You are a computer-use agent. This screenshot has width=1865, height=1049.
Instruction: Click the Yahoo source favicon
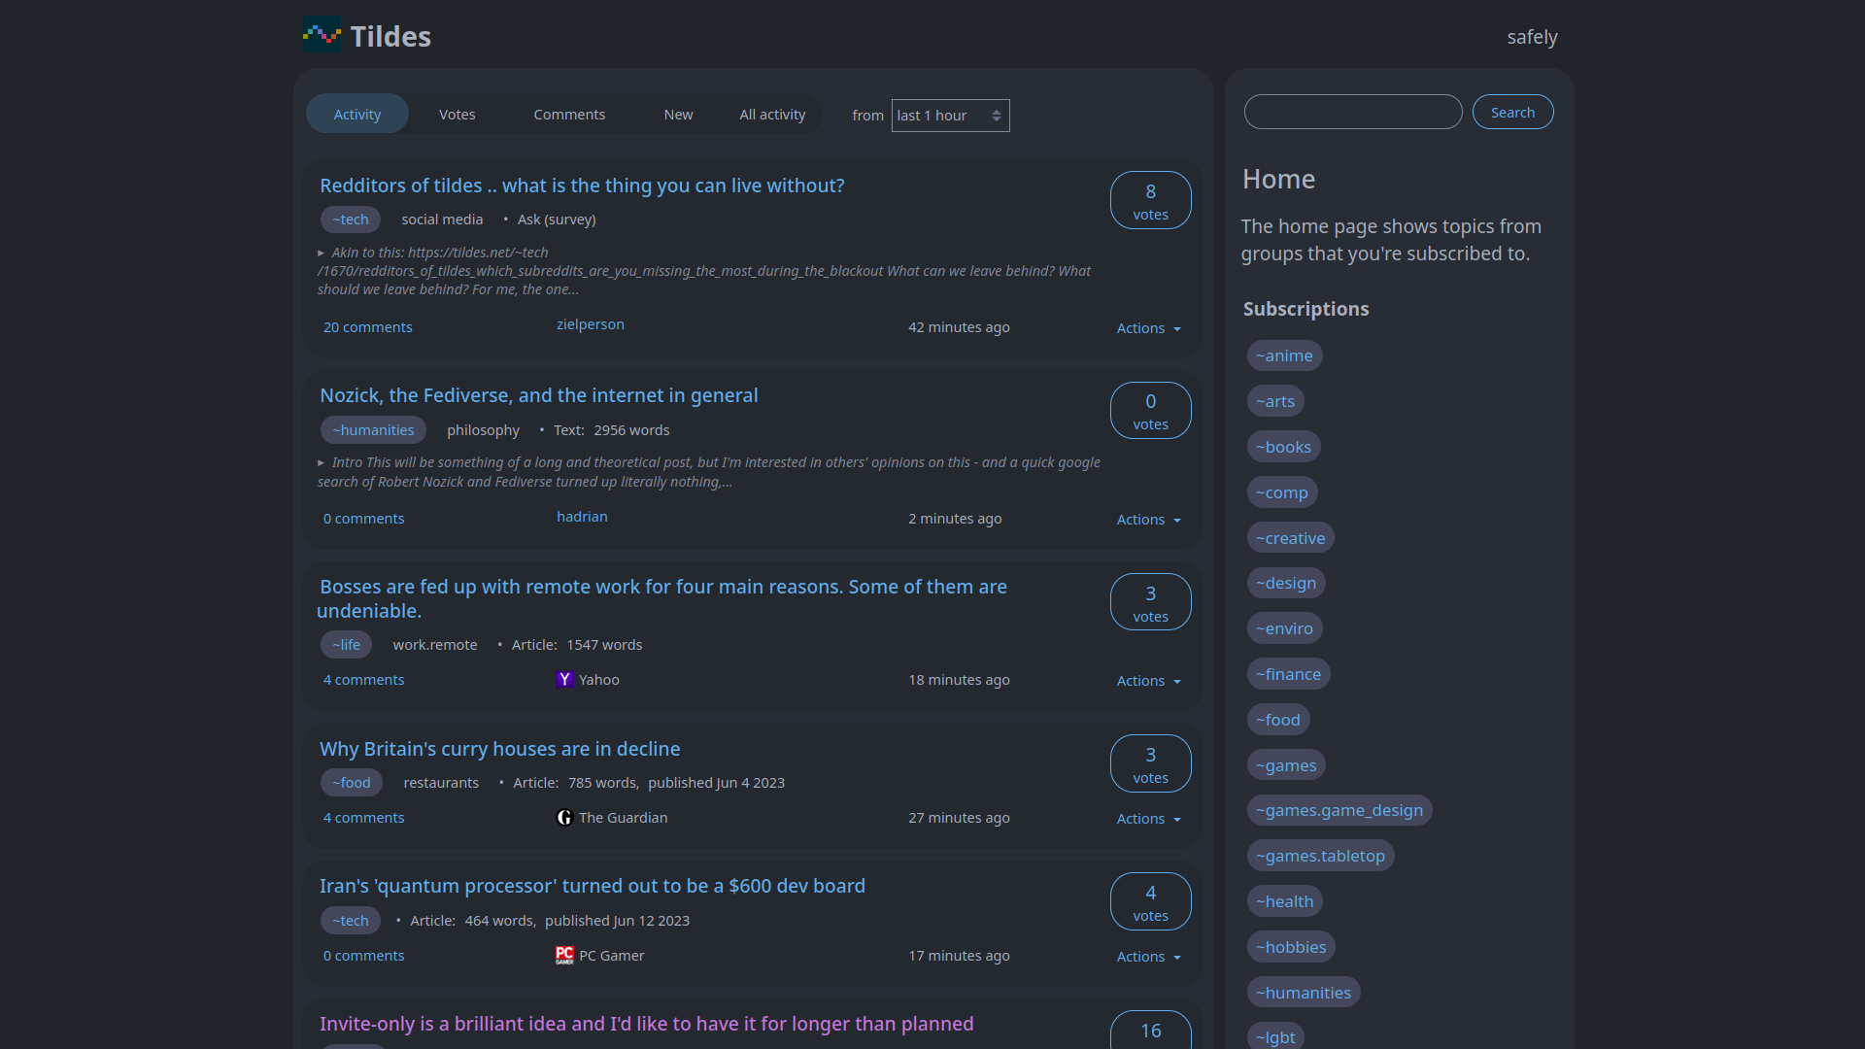(564, 680)
